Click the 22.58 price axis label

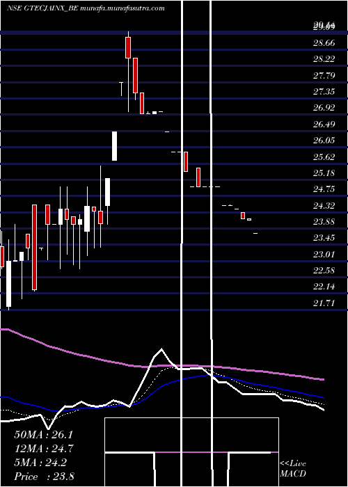[x=324, y=271]
